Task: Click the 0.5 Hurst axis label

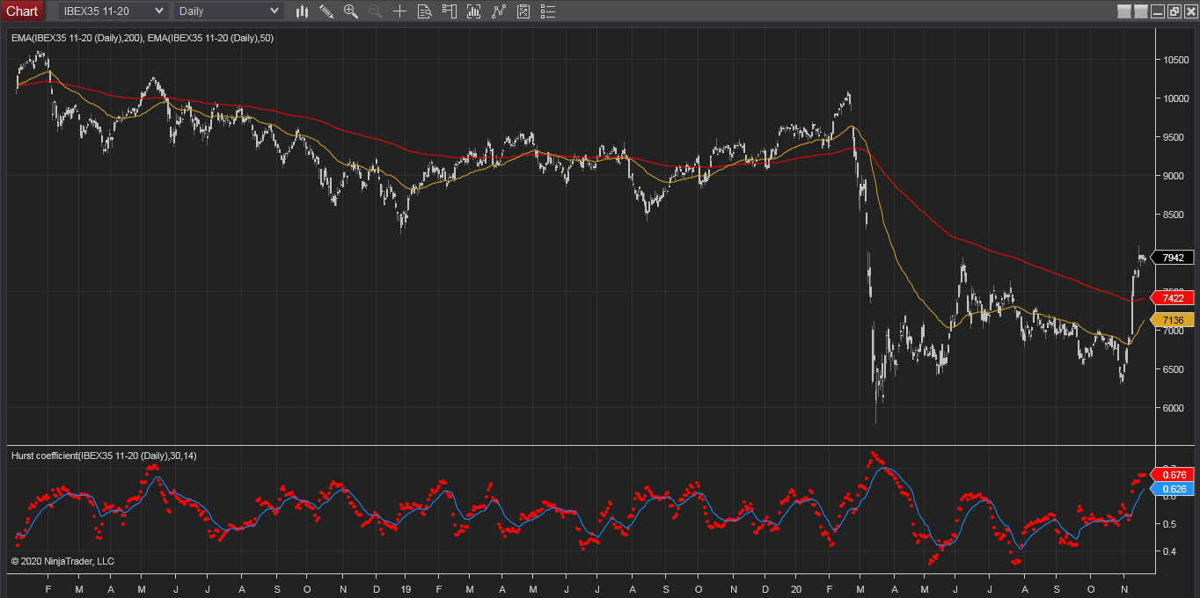Action: point(1170,524)
